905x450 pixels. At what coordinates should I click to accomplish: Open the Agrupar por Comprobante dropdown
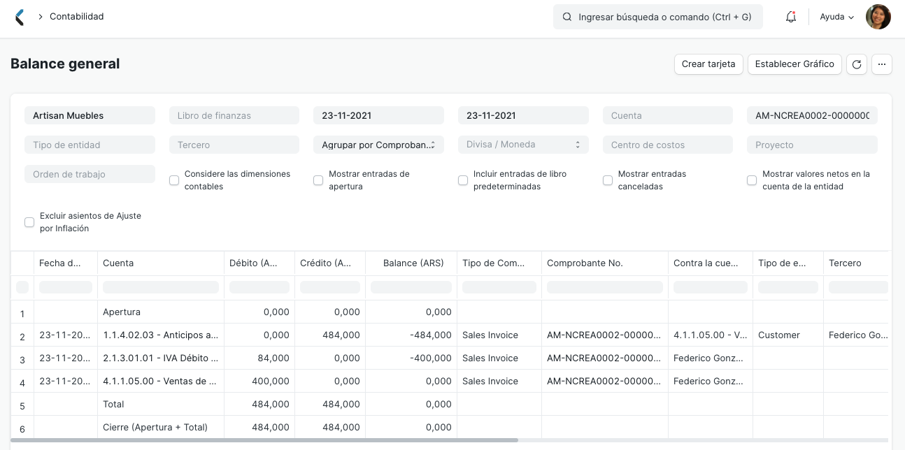tap(378, 145)
